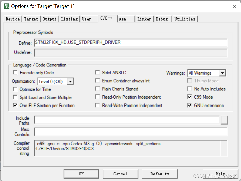
Task: Click the Cancel button
Action: [121, 174]
